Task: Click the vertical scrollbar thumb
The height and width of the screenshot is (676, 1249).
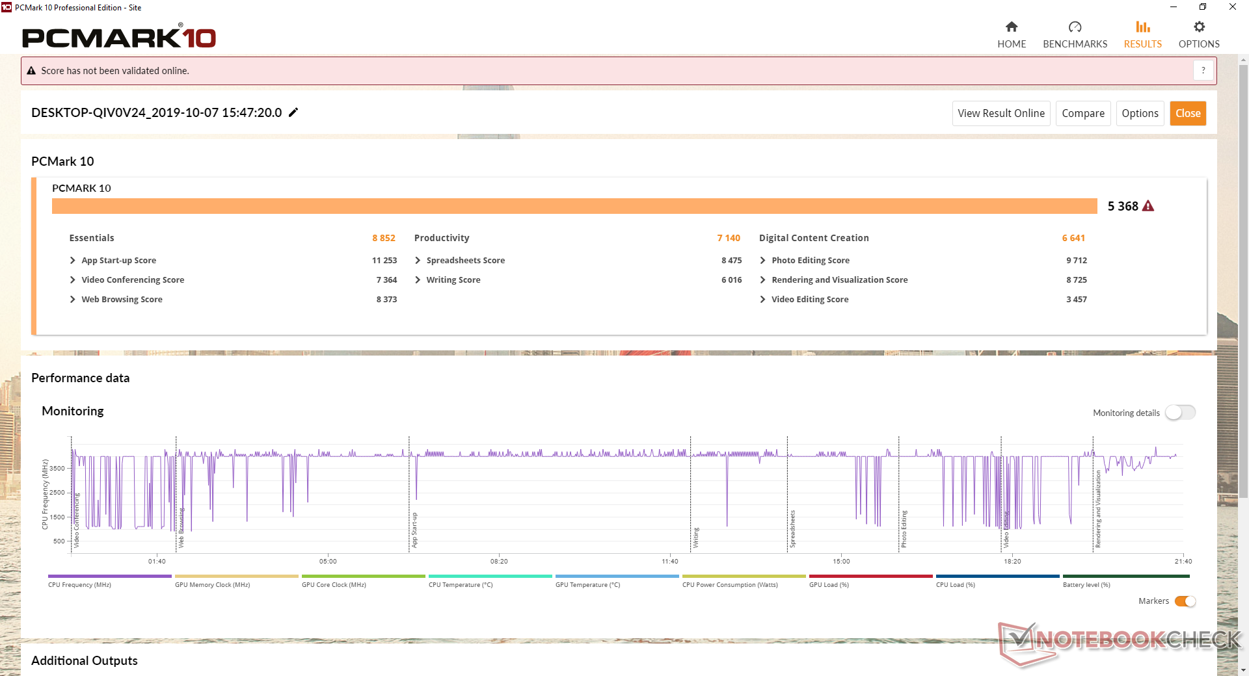Action: (x=1243, y=281)
